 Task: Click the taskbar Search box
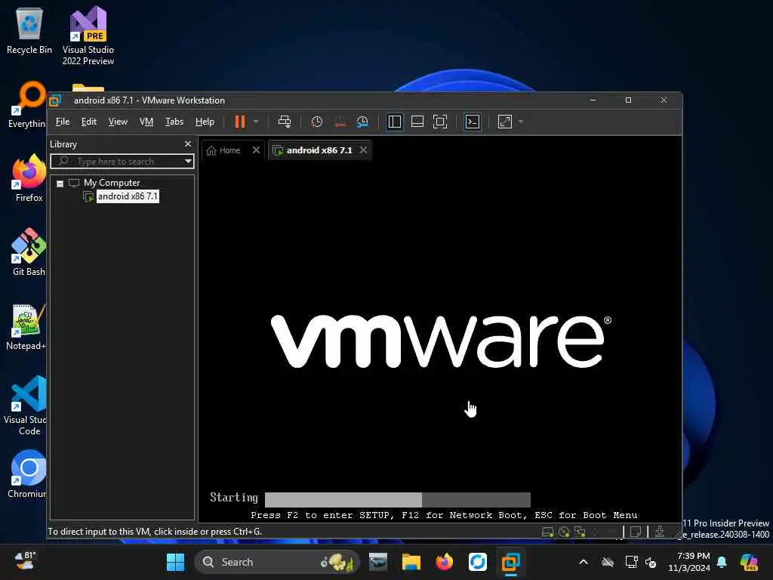point(277,562)
